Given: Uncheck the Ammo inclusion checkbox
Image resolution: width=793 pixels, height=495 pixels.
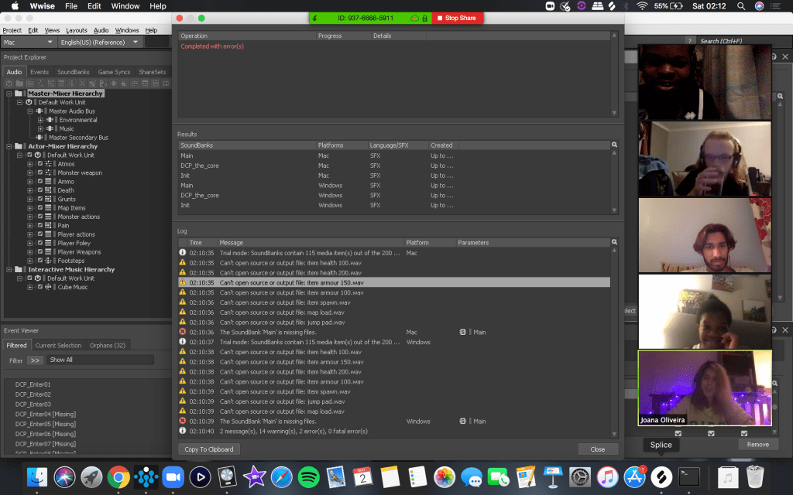Looking at the screenshot, I should pos(39,182).
